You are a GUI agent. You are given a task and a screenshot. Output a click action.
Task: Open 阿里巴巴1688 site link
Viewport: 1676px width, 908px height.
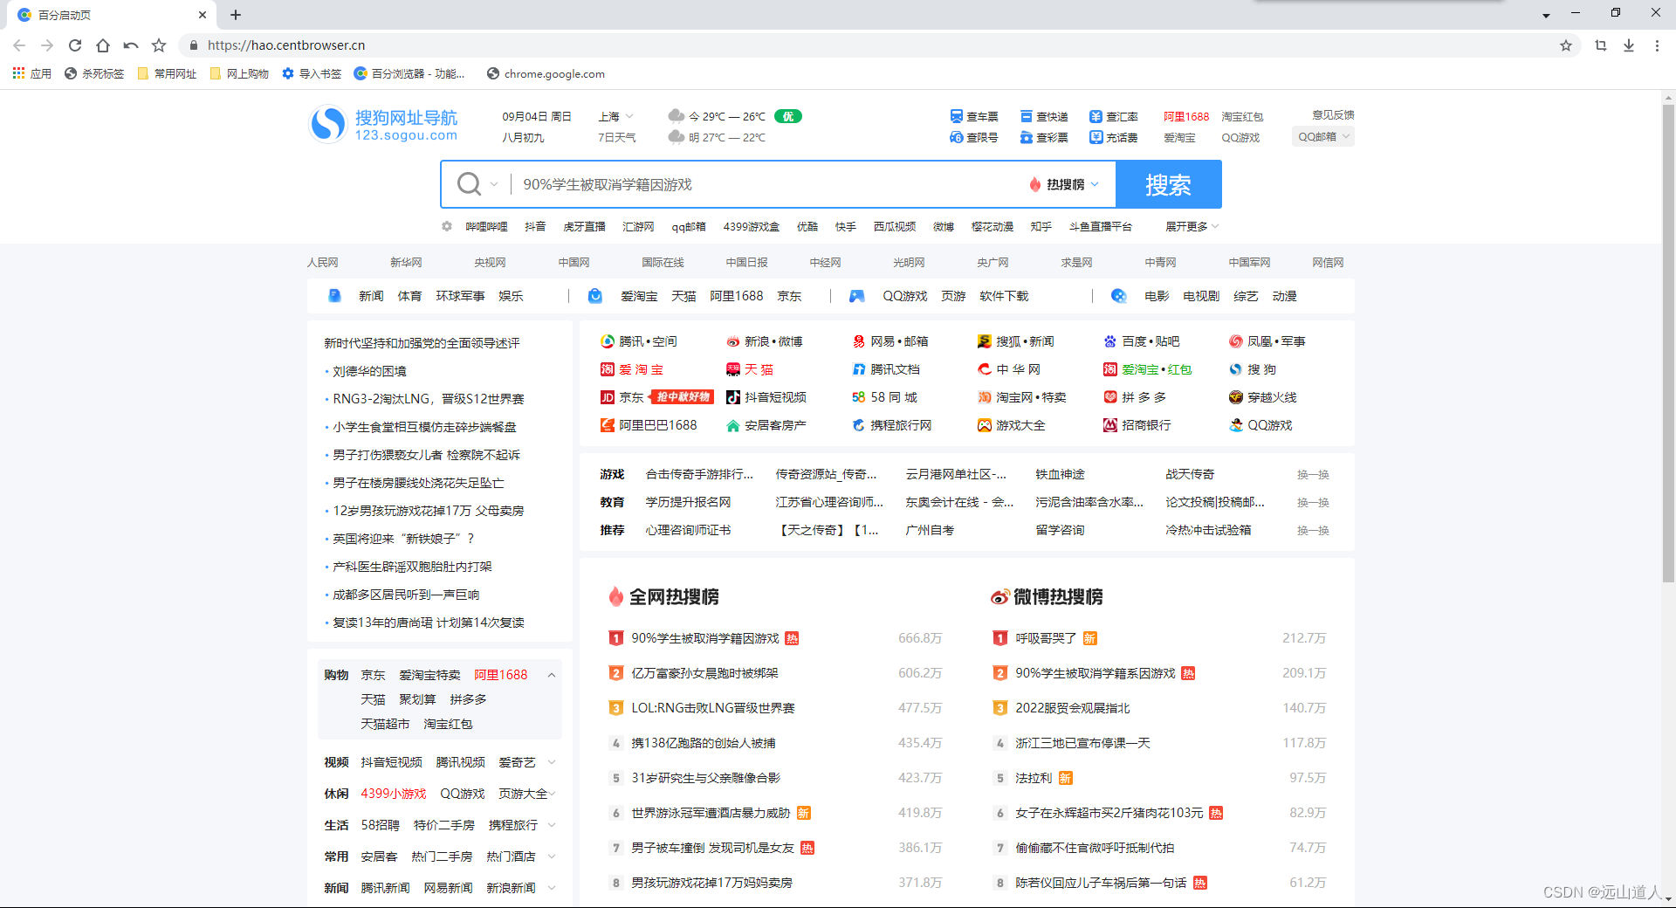tap(649, 425)
